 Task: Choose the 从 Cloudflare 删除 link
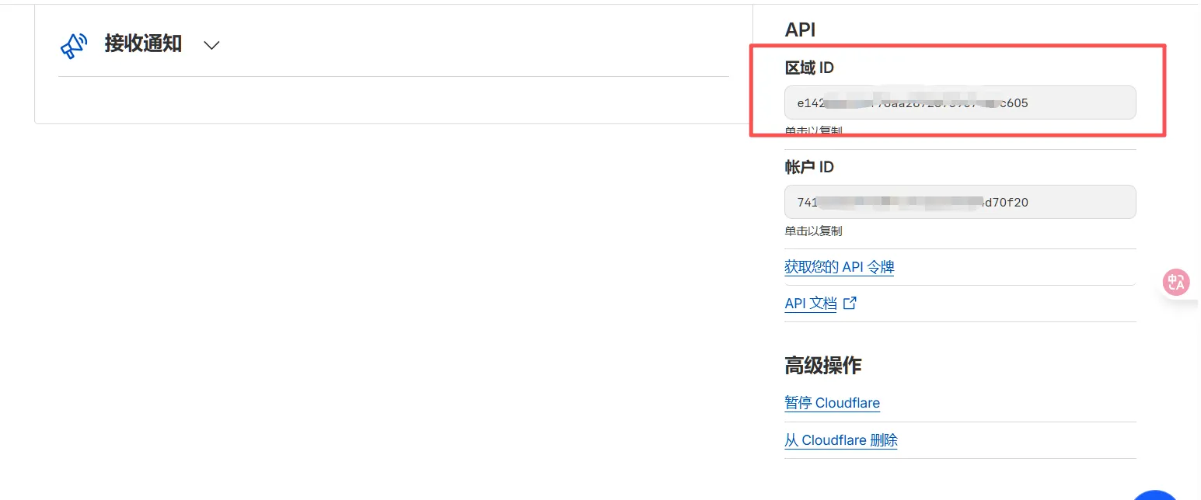pyautogui.click(x=840, y=441)
